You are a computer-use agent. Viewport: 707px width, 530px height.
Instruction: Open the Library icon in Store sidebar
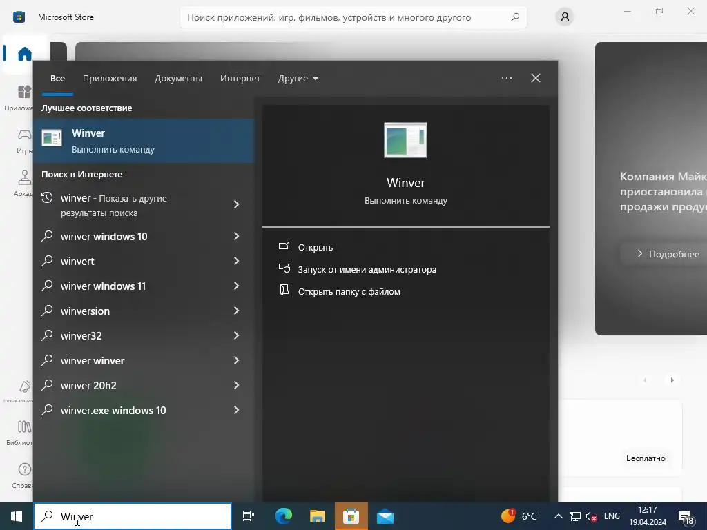(x=24, y=426)
